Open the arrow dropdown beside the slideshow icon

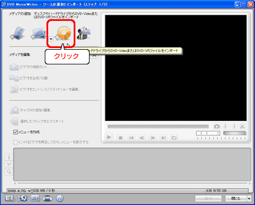coord(51,39)
